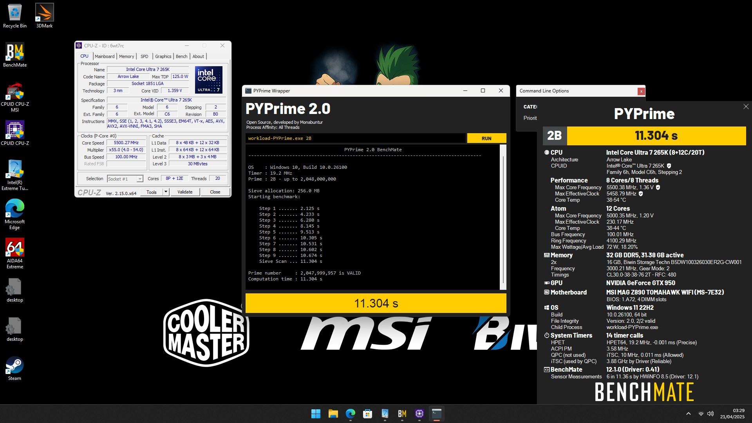Click the Multiplier x55.0 value field
Screen dimensions: 752x423
tap(126, 150)
